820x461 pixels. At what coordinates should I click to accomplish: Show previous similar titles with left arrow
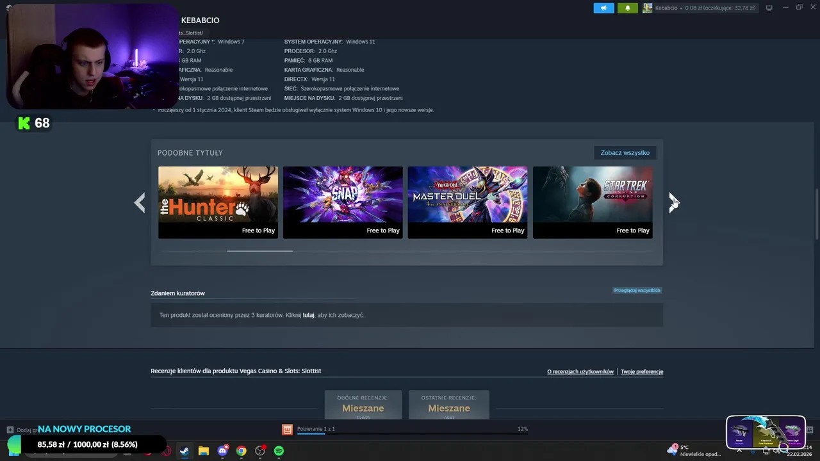point(140,203)
